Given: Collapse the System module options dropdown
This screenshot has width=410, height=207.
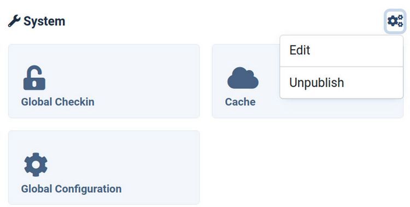Looking at the screenshot, I should (395, 21).
